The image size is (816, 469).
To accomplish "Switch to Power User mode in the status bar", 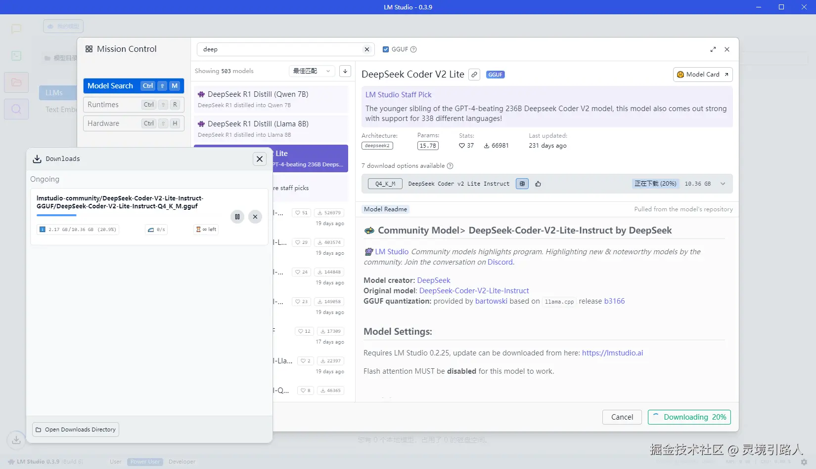I will coord(145,462).
